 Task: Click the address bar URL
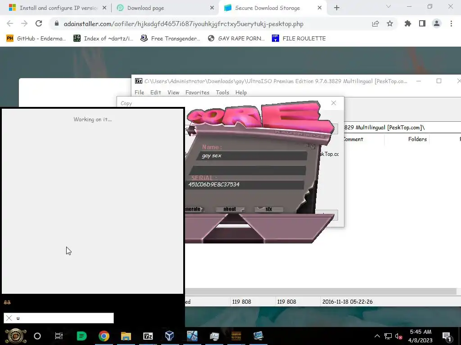[184, 24]
